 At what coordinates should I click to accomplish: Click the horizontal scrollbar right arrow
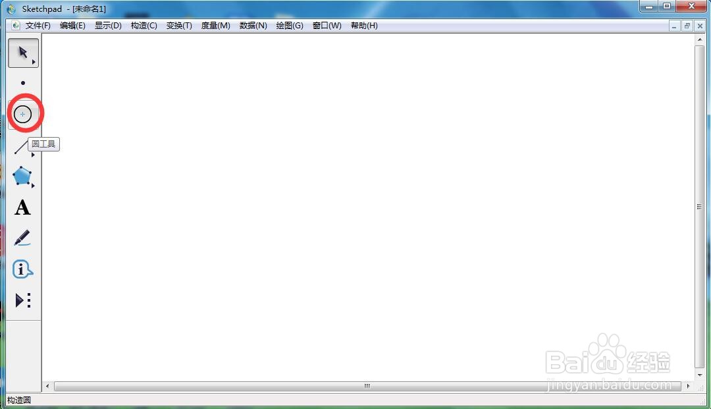(689, 386)
